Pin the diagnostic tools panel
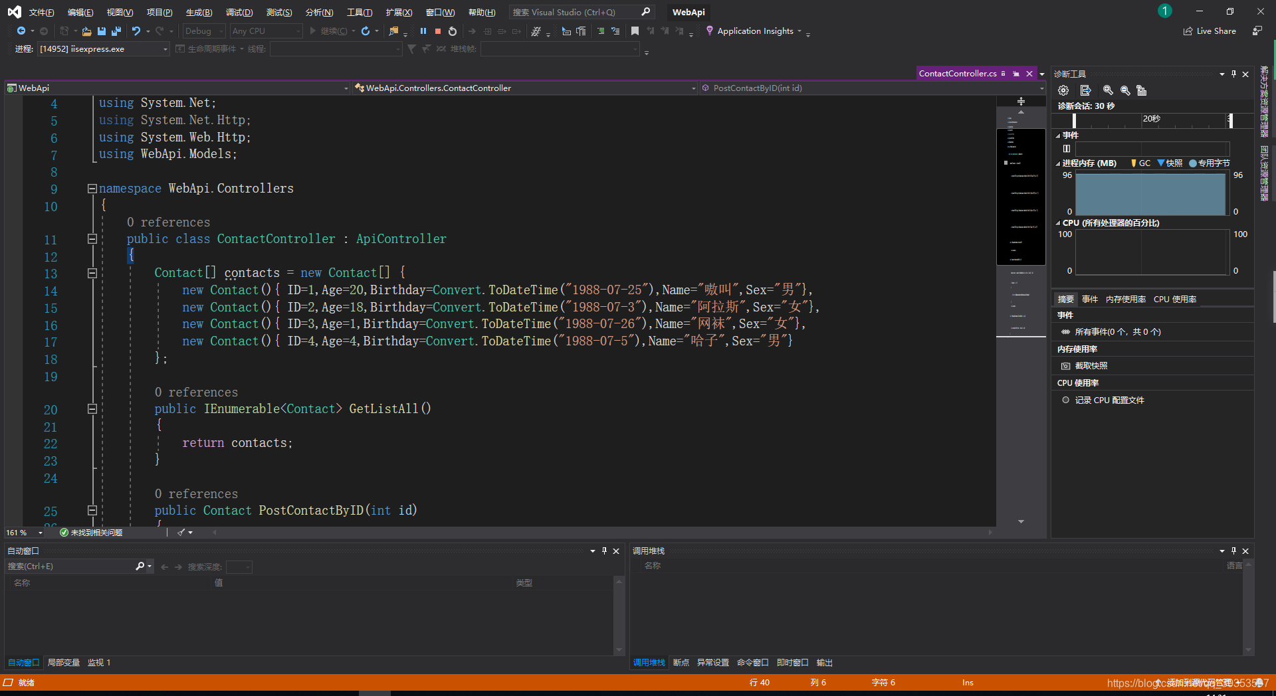 coord(1233,74)
